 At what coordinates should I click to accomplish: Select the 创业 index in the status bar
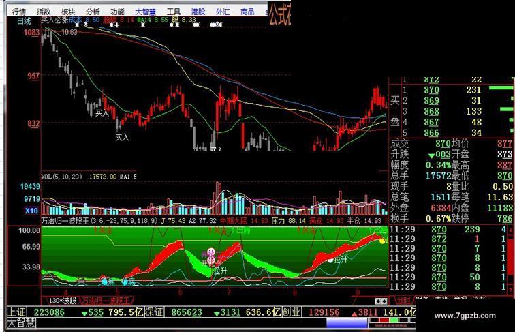click(292, 312)
